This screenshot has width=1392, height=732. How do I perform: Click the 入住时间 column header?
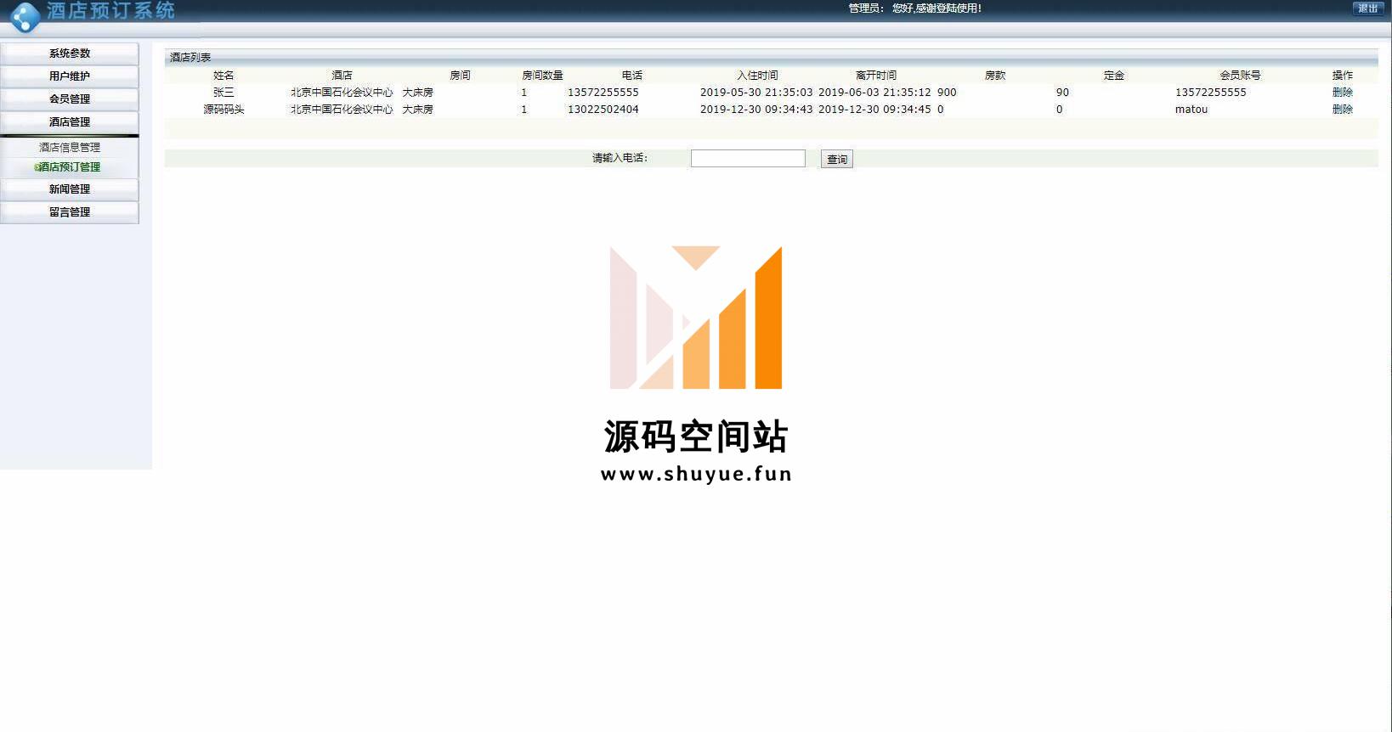pos(757,76)
